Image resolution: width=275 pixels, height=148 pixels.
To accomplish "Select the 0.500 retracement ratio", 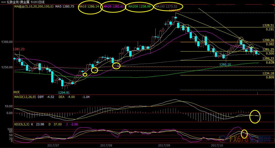I will coord(270,54).
